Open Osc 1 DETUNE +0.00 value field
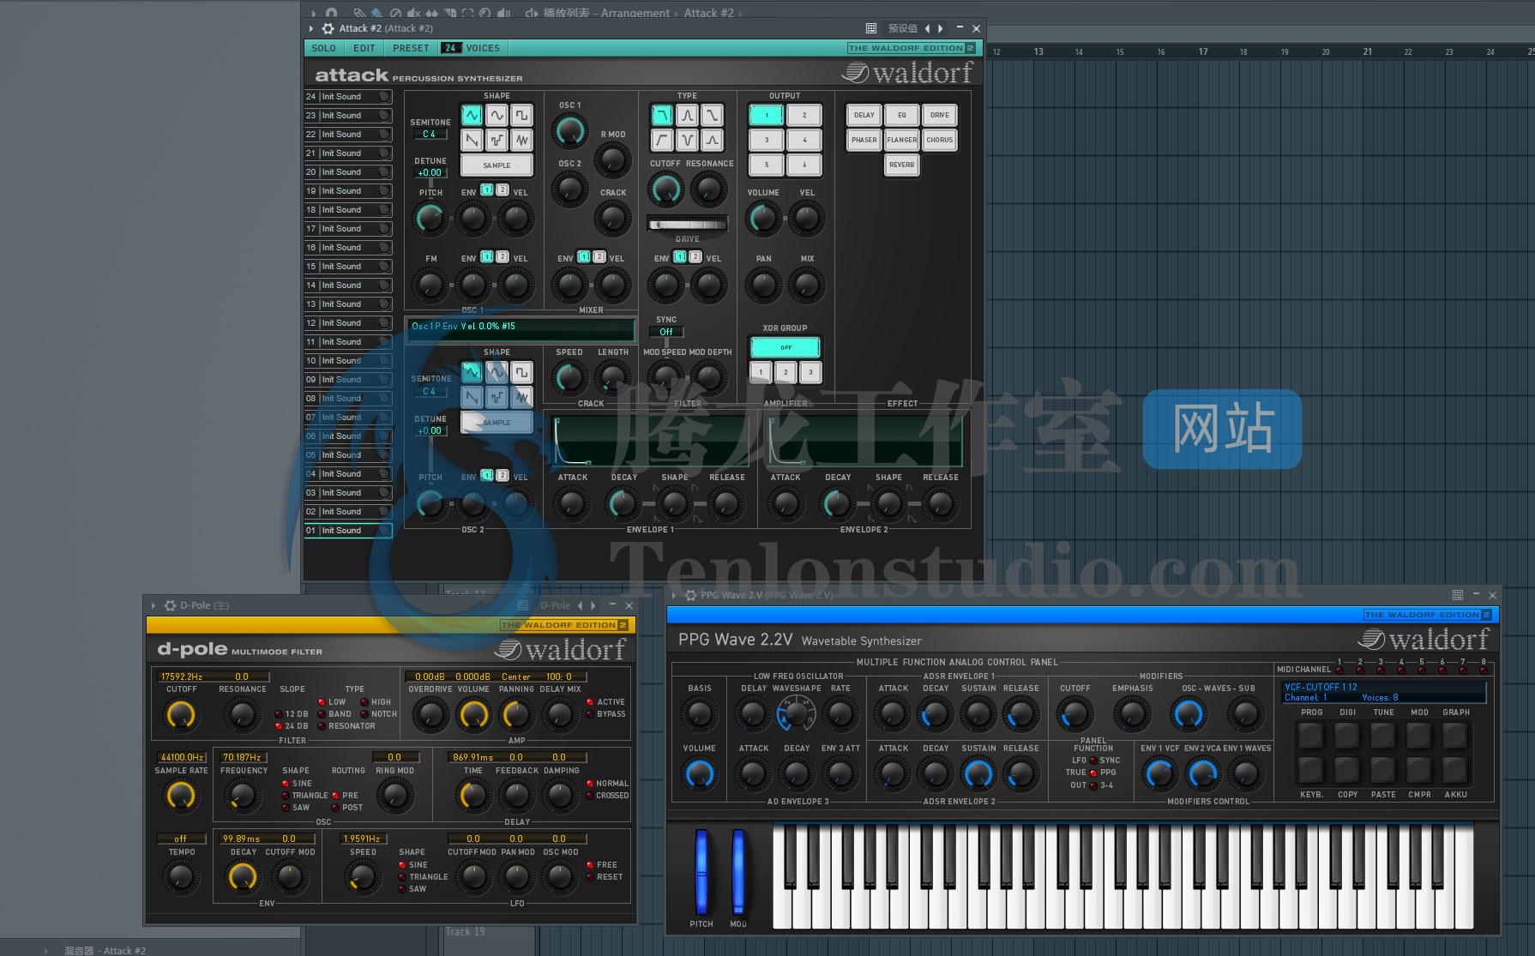 click(x=430, y=173)
